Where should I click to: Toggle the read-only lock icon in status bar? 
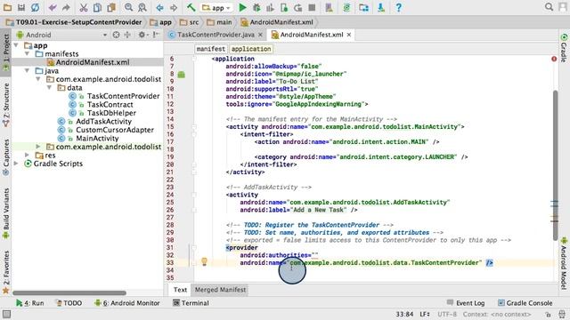click(548, 314)
